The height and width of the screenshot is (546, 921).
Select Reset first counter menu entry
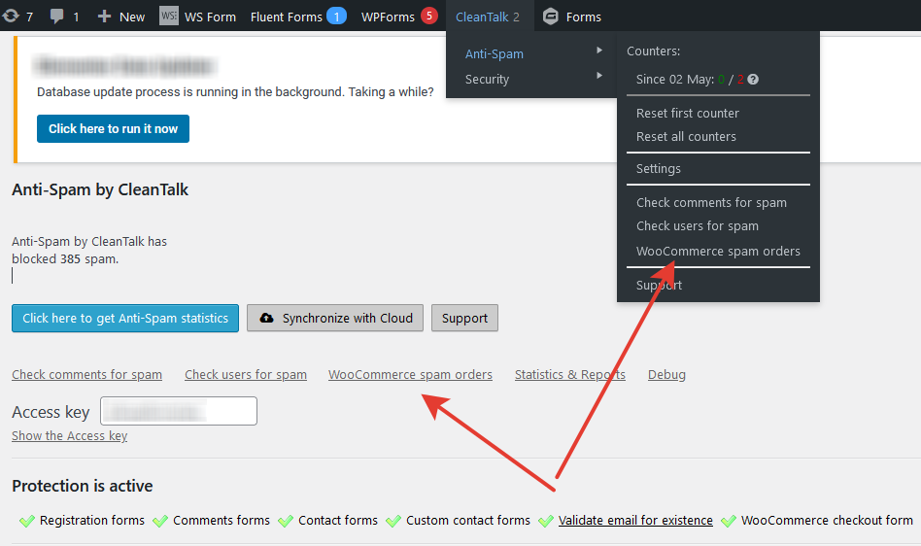(x=687, y=114)
